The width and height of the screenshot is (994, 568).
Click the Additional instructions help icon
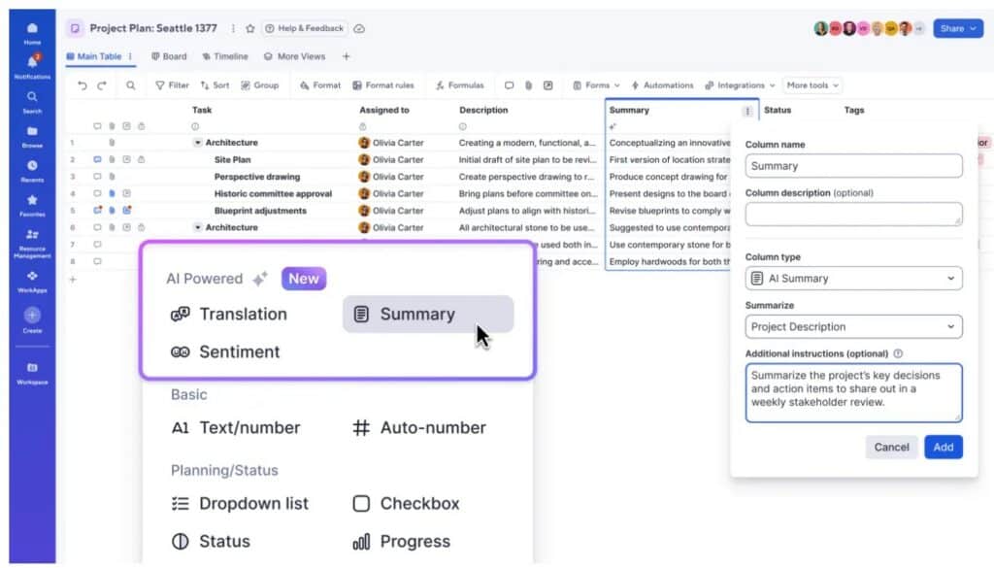tap(898, 353)
